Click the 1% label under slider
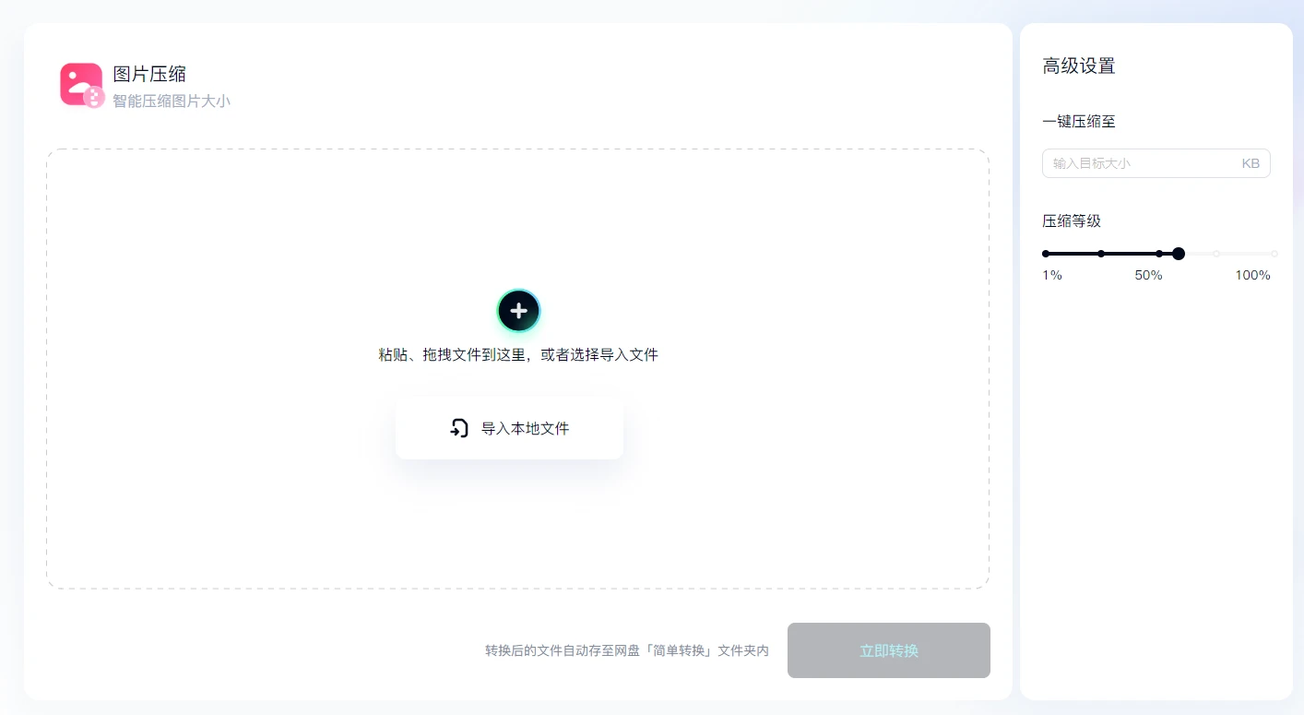This screenshot has width=1304, height=715. [x=1052, y=275]
